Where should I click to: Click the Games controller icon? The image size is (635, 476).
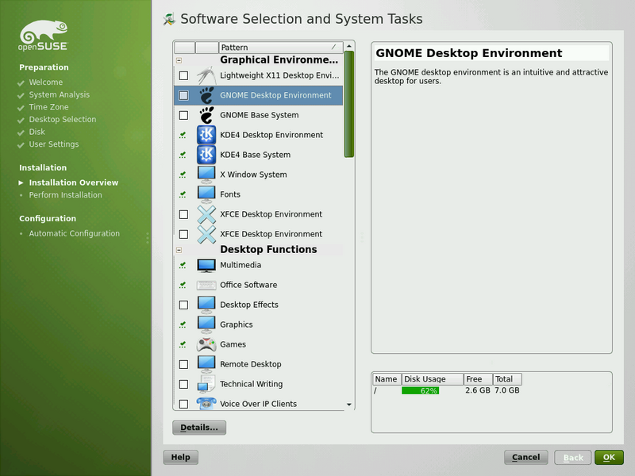coord(206,344)
